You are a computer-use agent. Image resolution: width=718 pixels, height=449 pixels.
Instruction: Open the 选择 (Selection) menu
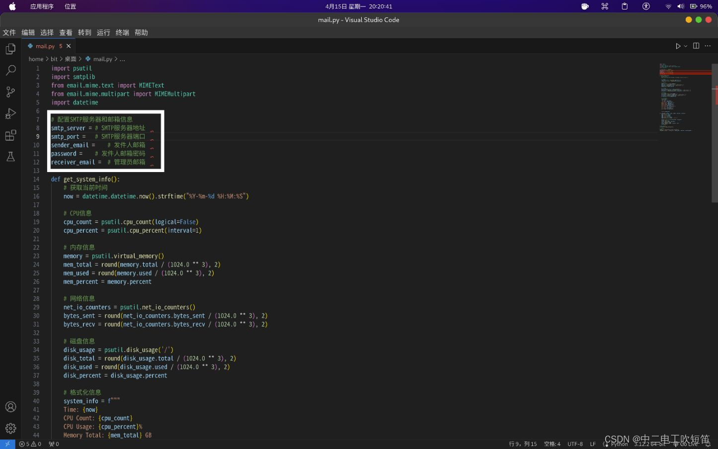[47, 32]
